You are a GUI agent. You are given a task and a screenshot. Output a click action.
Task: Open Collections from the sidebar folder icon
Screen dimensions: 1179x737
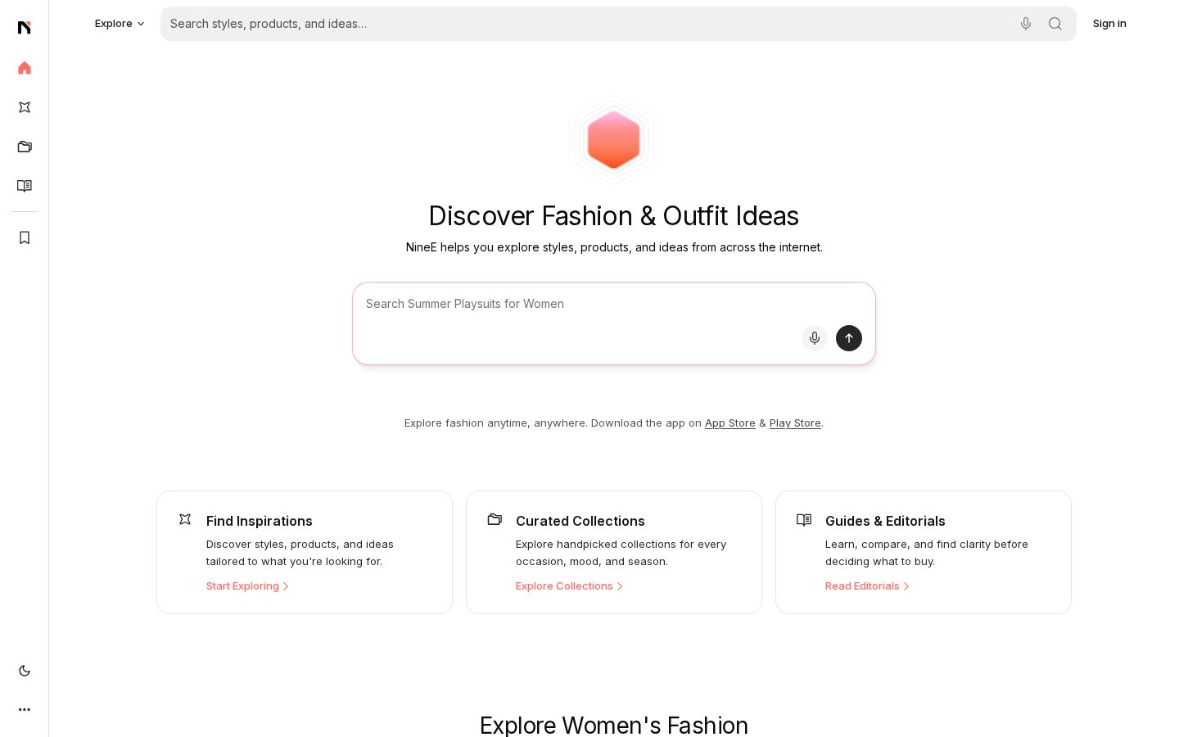click(x=25, y=147)
